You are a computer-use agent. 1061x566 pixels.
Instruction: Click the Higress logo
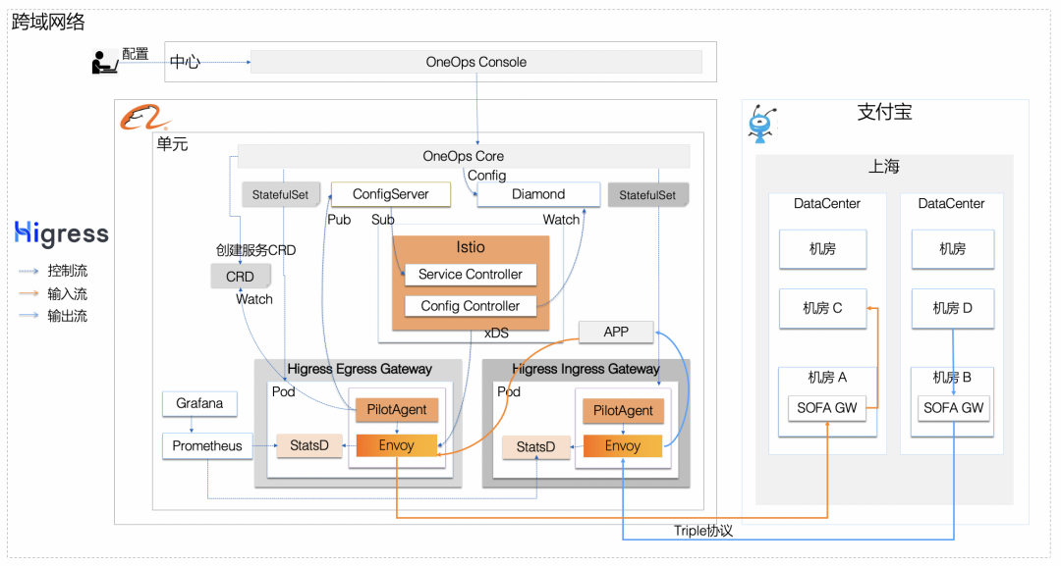point(62,233)
